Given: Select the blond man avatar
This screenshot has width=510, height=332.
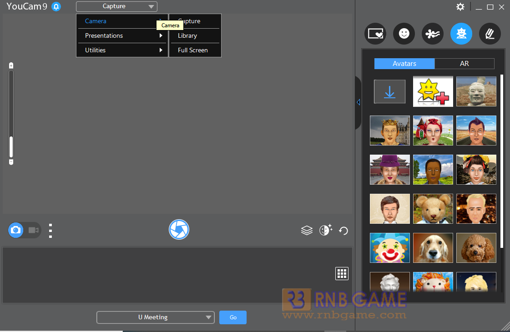Looking at the screenshot, I should coord(476,209).
